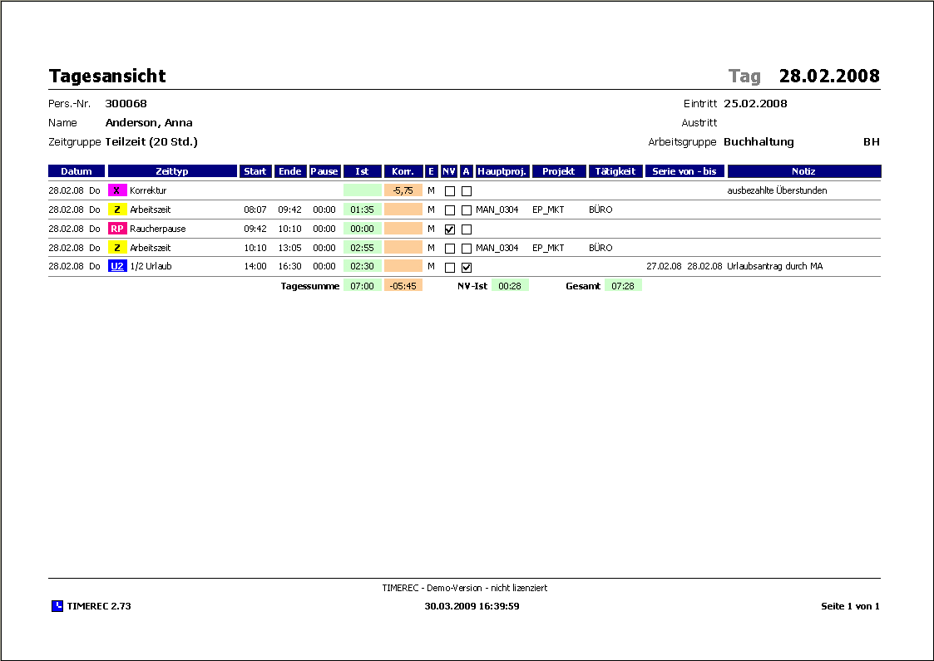Click the Serie von - bis column header
The image size is (934, 661).
pyautogui.click(x=685, y=171)
